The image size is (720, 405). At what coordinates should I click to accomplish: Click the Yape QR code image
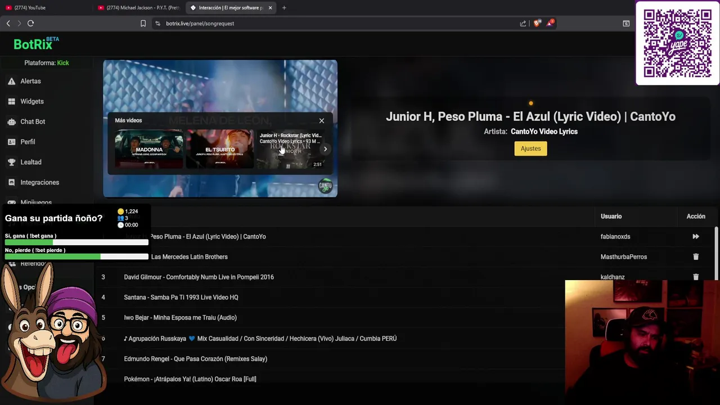click(x=677, y=43)
